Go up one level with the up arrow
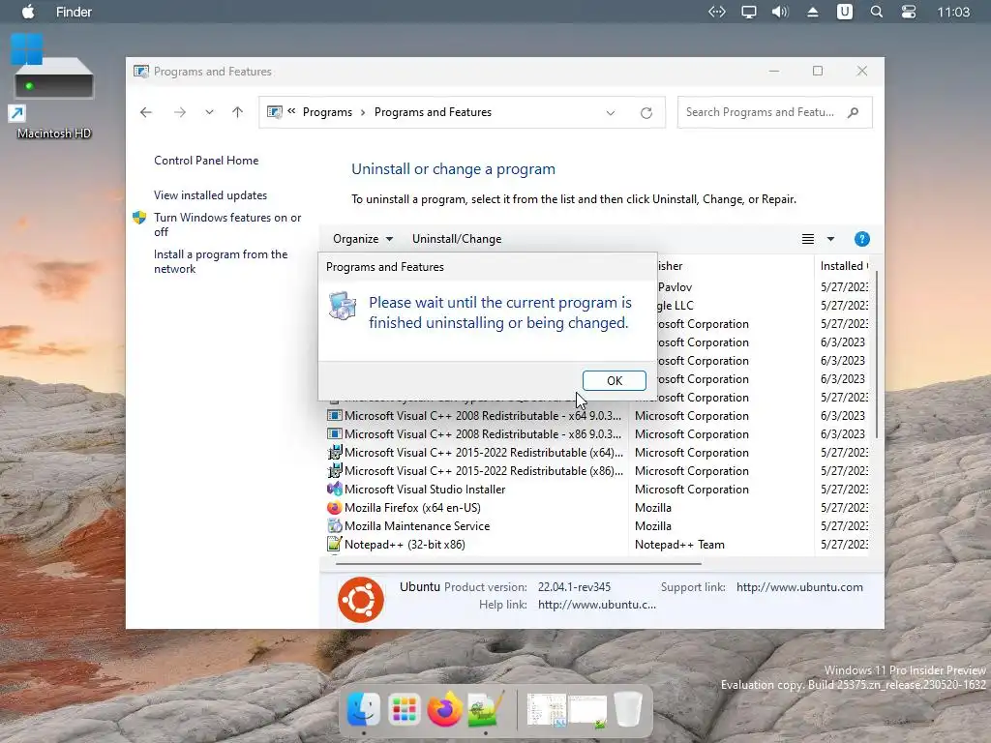 click(x=238, y=112)
